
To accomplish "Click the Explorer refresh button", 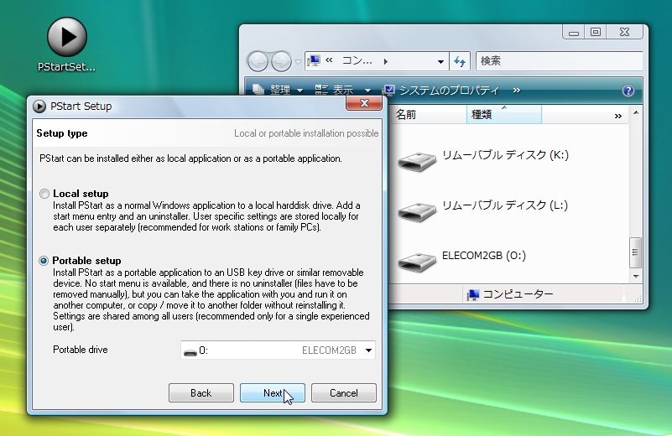I will (460, 61).
